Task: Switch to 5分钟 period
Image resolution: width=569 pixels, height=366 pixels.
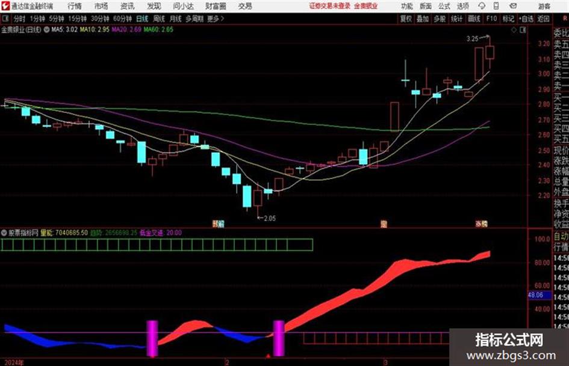Action: coord(56,19)
